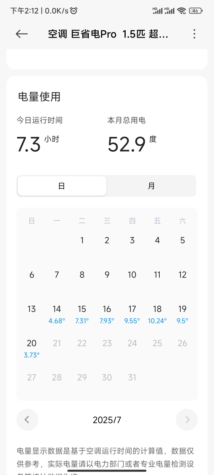
Task: Tap the 7.3 小时 runtime value
Action: point(38,144)
